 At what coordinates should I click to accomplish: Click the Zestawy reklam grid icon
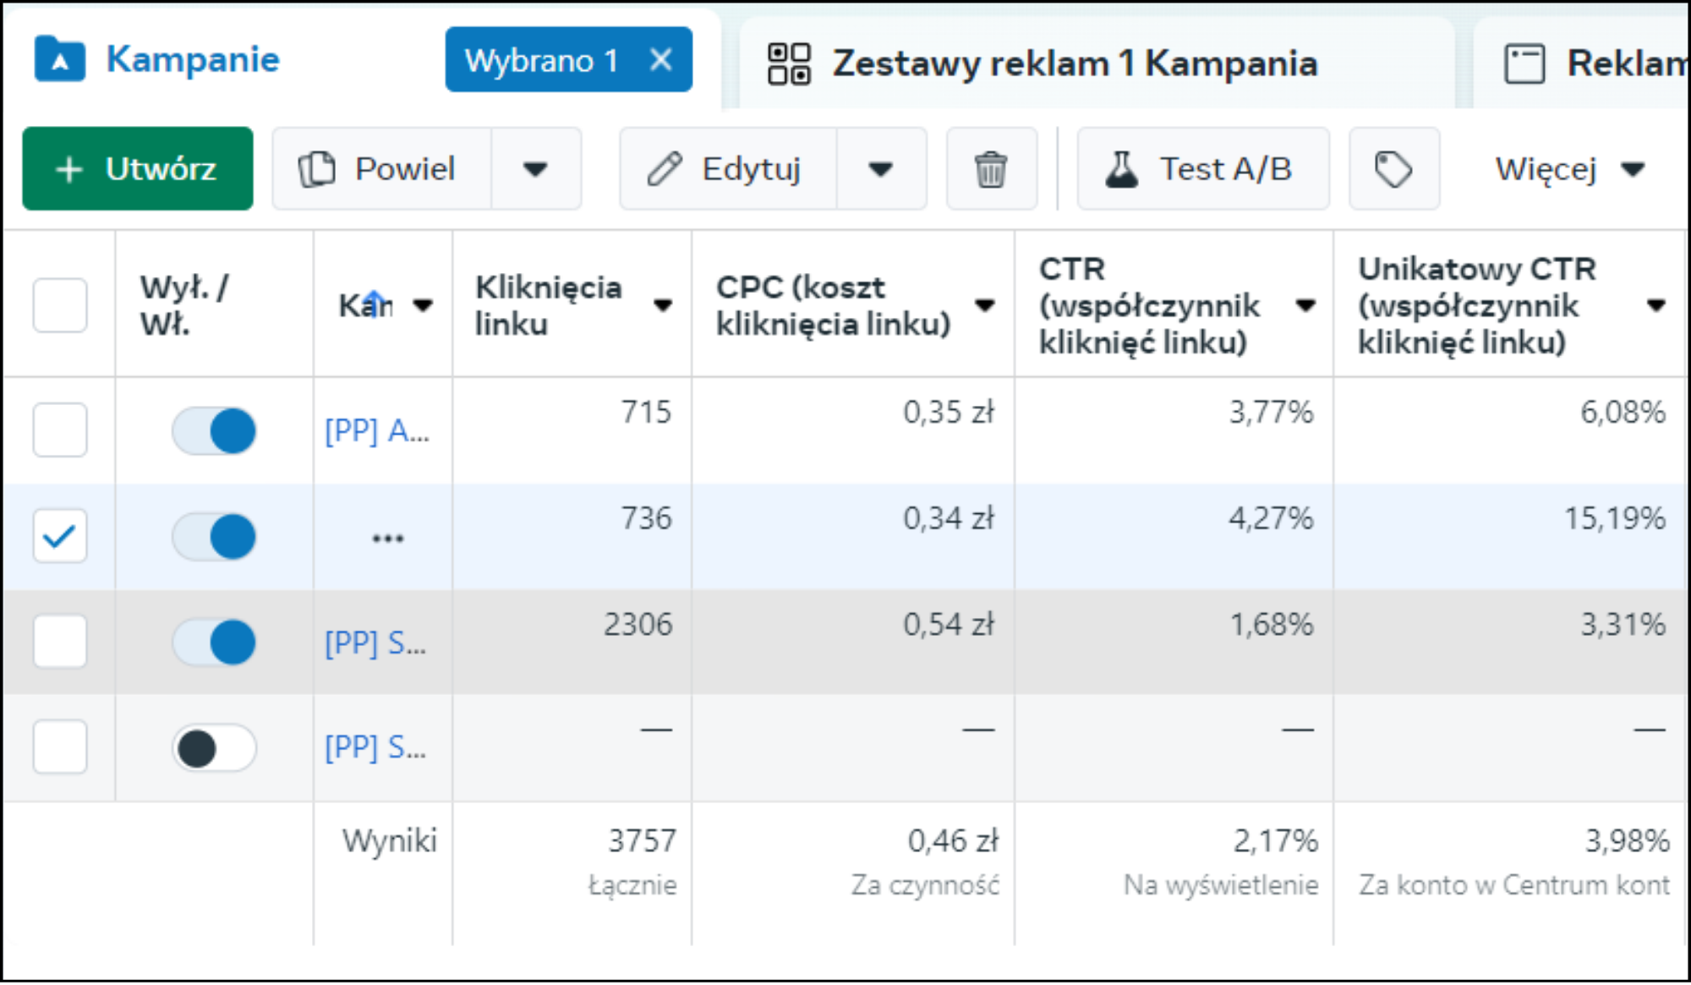(788, 64)
